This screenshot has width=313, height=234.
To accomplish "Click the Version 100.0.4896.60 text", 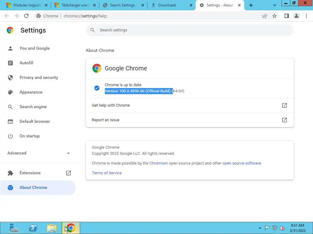I will [x=144, y=91].
